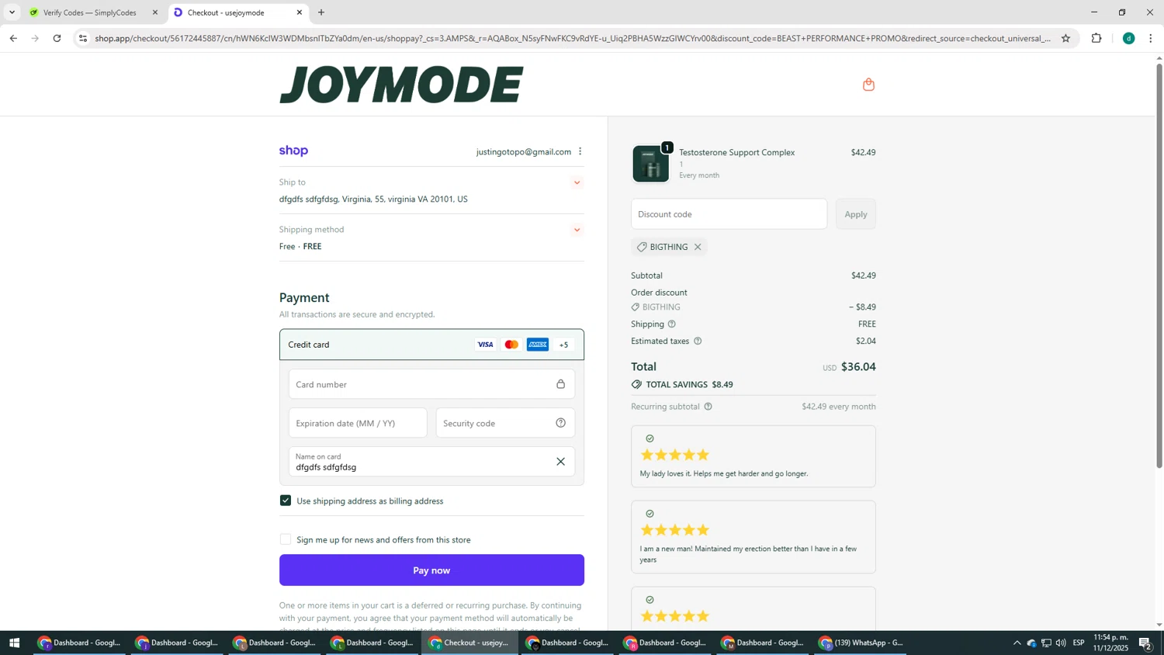Click the Pay now button
1164x655 pixels.
(431, 570)
